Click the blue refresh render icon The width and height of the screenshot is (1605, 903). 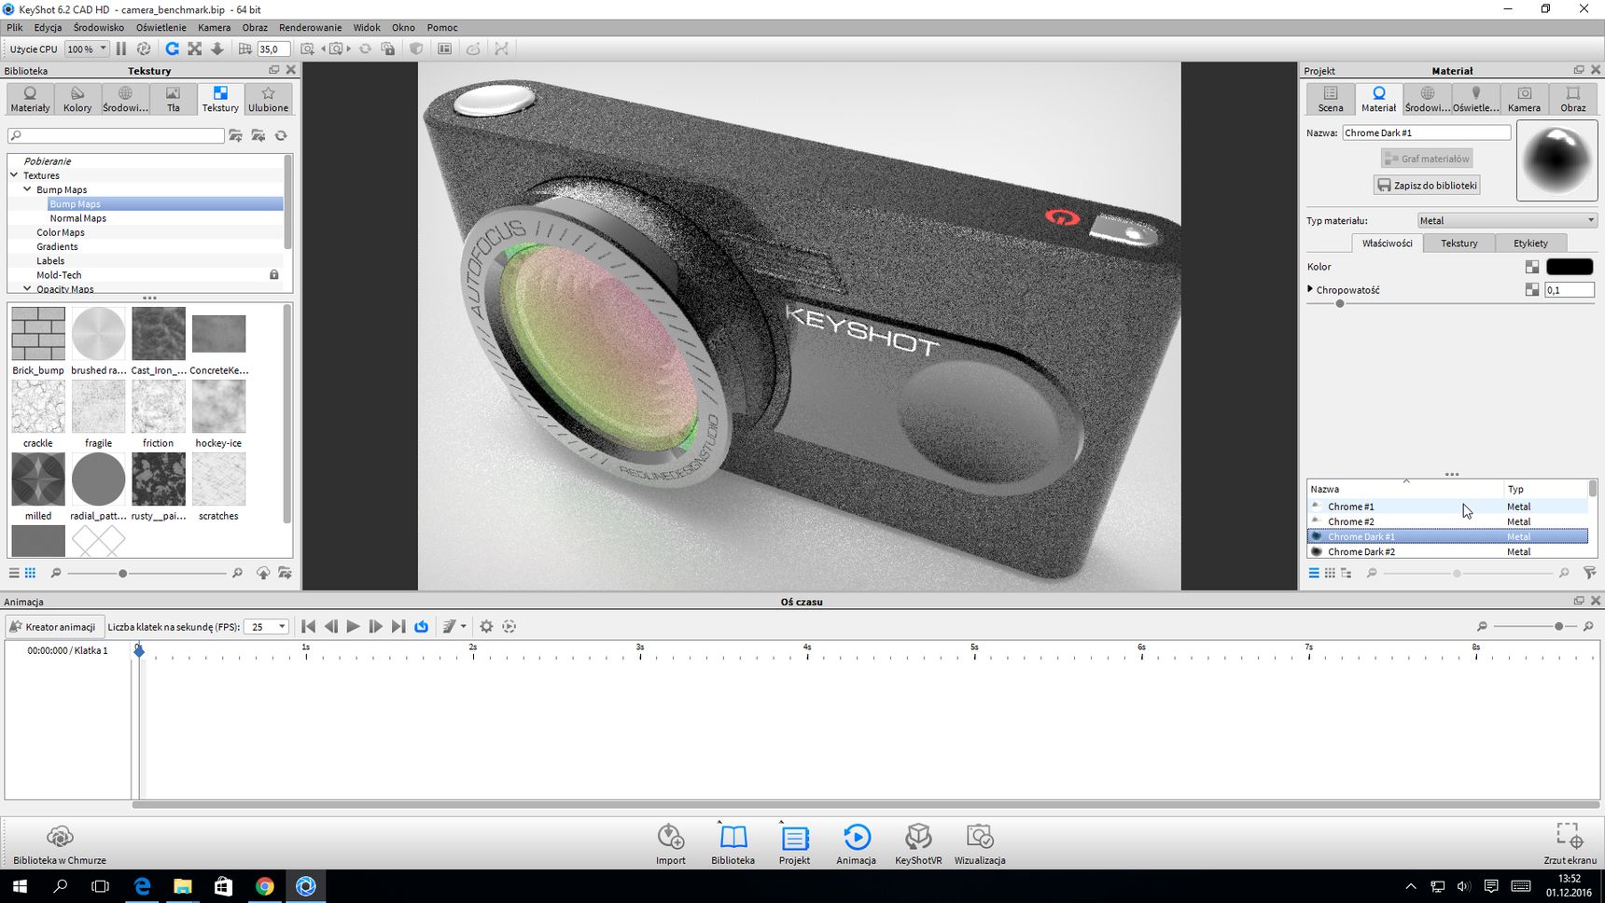[172, 49]
